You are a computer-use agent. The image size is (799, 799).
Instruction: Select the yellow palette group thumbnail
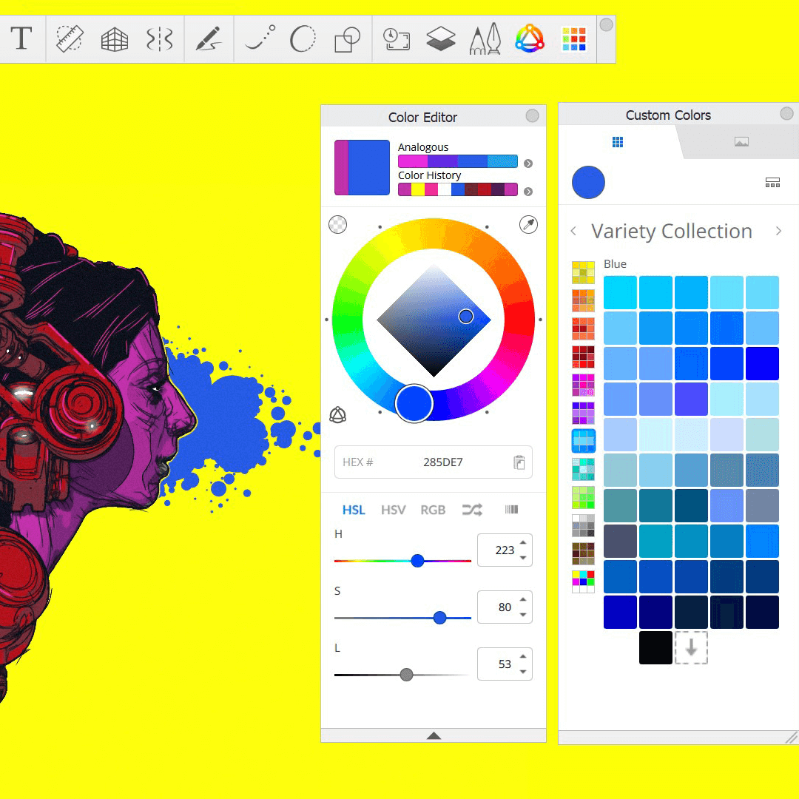(x=584, y=272)
